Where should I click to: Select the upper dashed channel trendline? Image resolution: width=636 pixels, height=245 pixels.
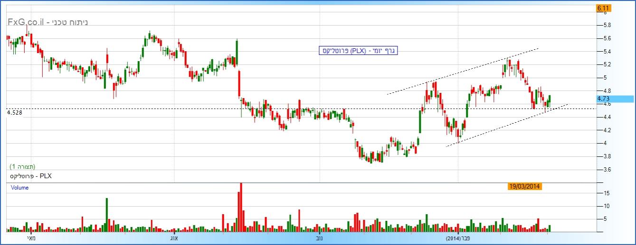coord(463,71)
